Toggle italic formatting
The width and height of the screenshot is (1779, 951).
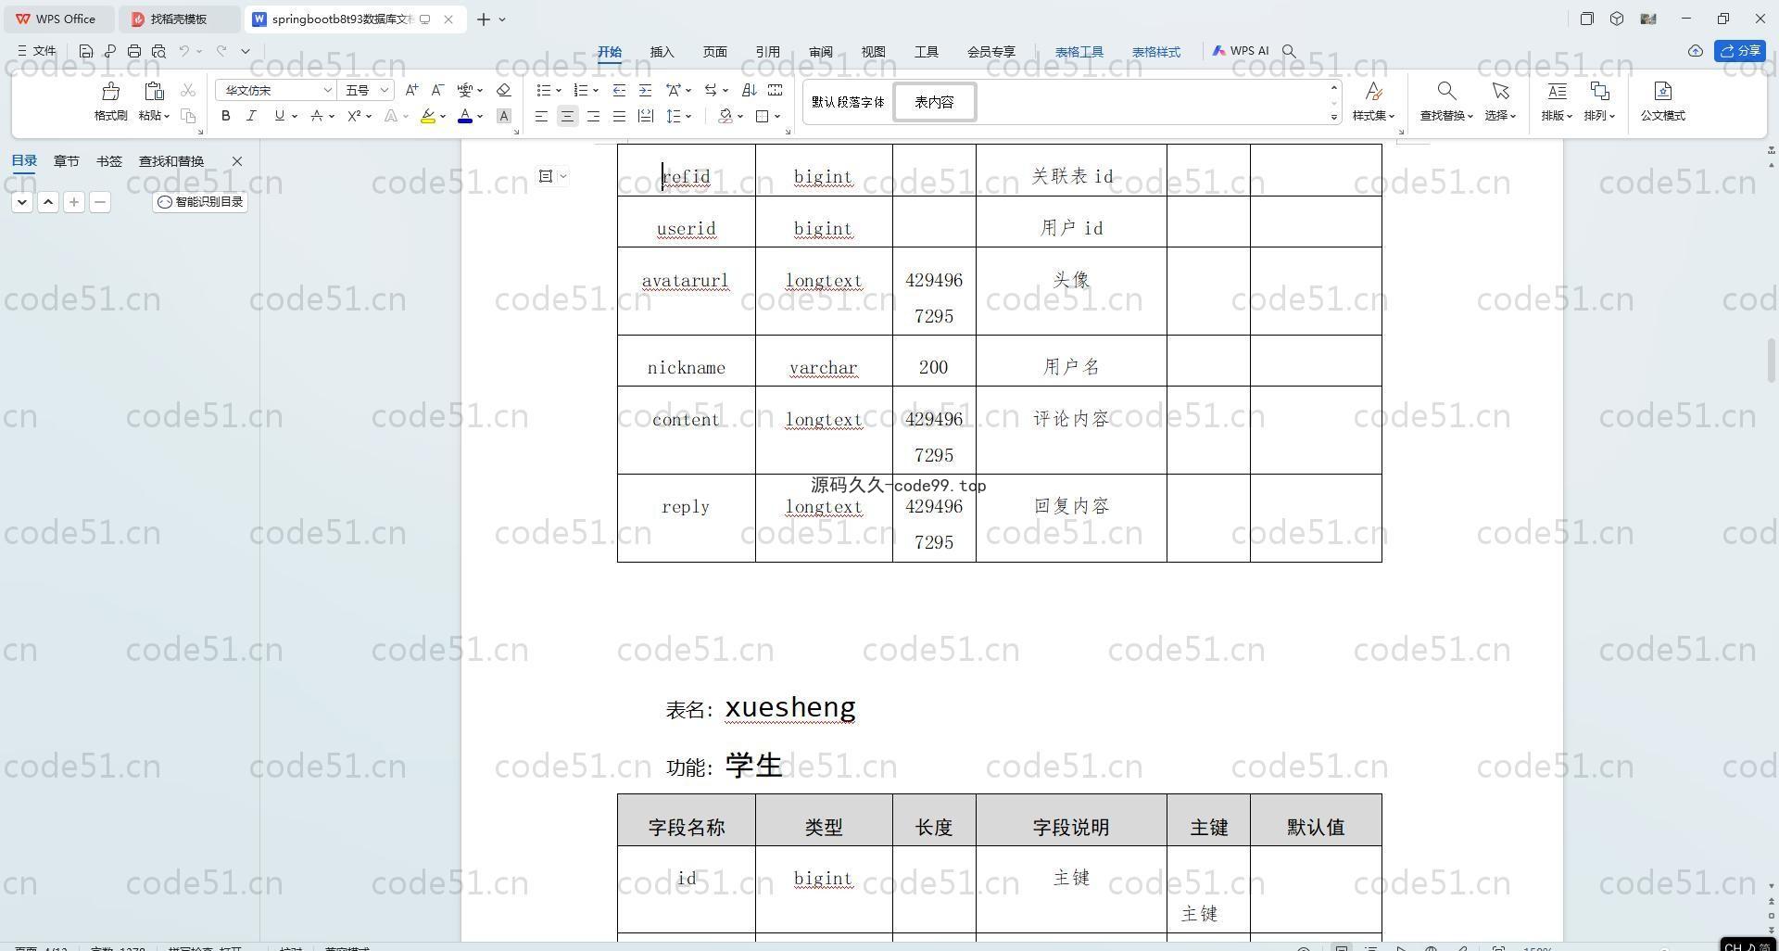point(251,116)
